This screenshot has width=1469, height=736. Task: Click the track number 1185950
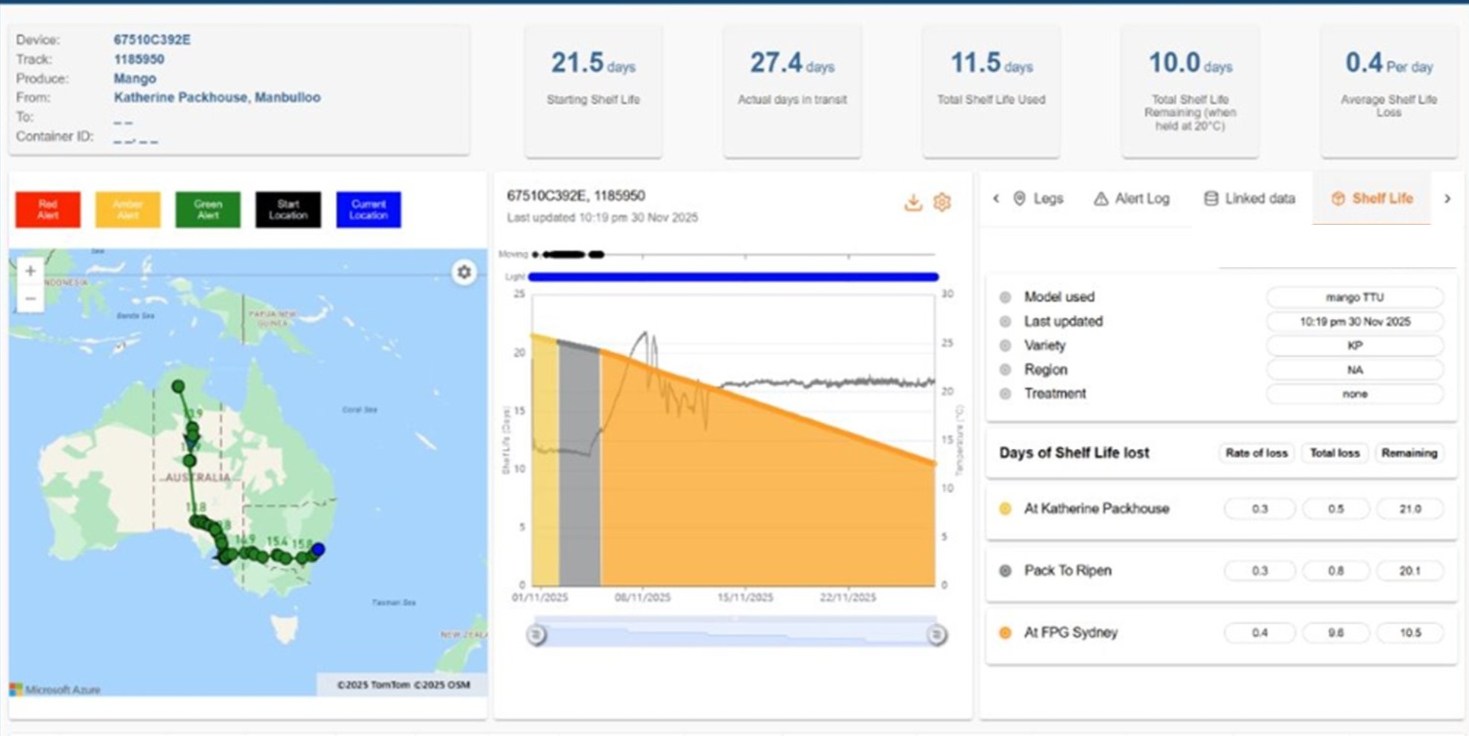pyautogui.click(x=139, y=59)
